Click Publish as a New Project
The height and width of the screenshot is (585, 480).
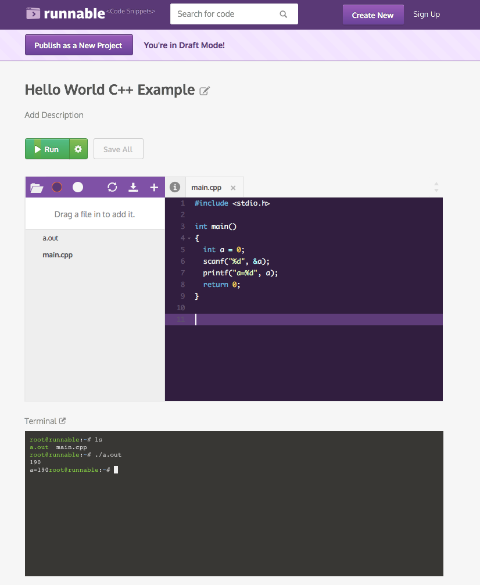click(79, 45)
